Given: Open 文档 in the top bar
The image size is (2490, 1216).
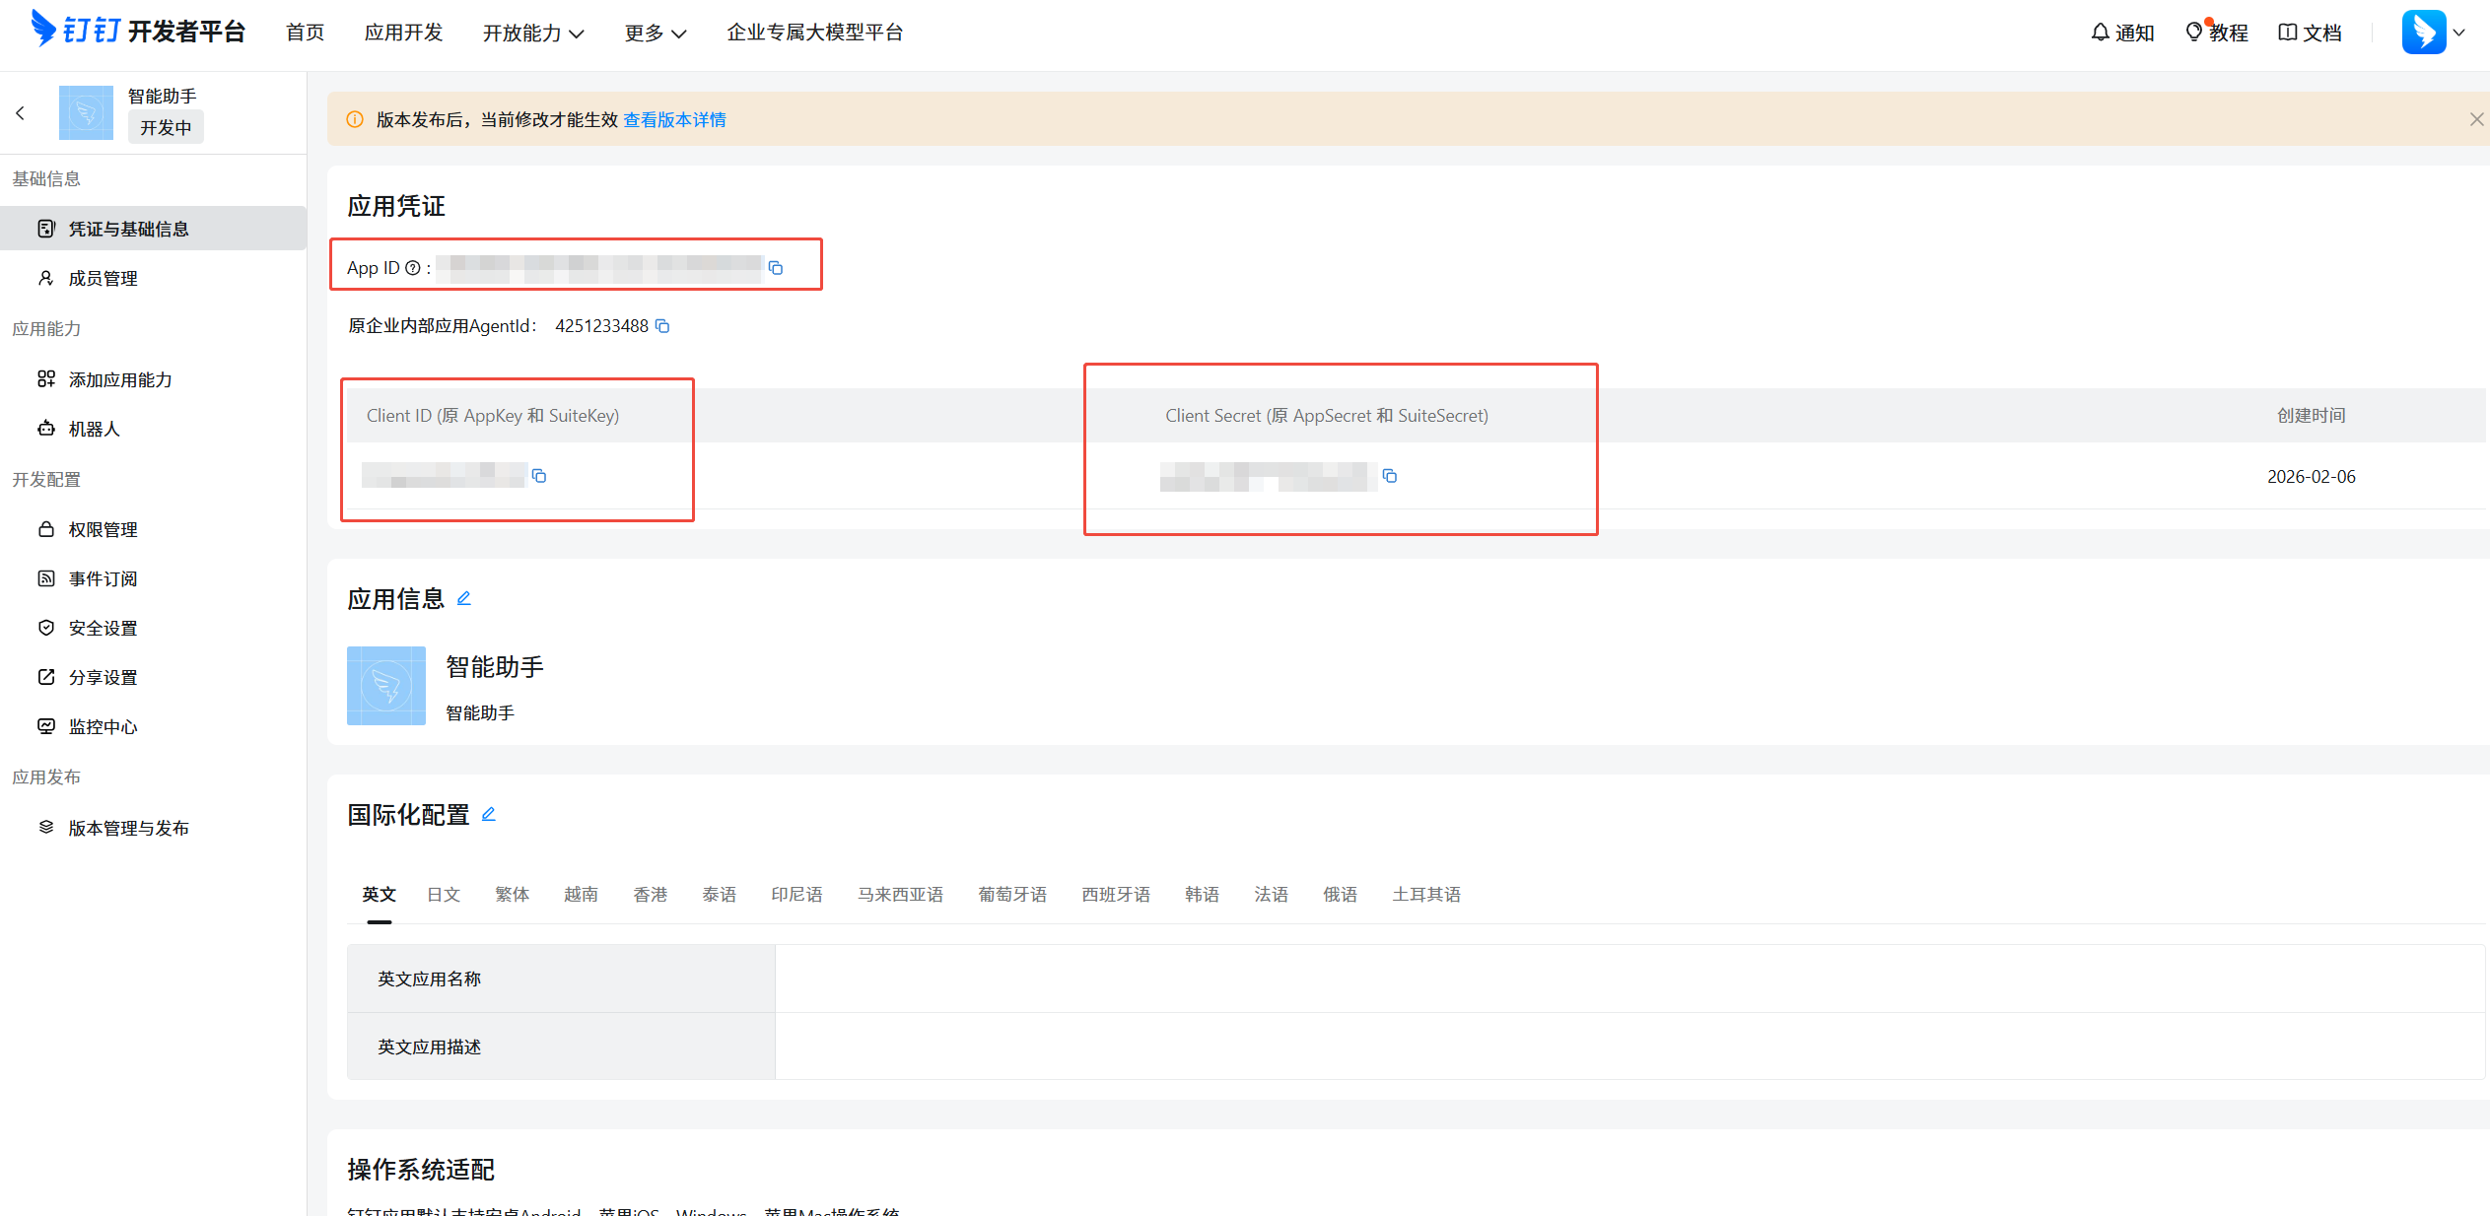Looking at the screenshot, I should (2310, 33).
